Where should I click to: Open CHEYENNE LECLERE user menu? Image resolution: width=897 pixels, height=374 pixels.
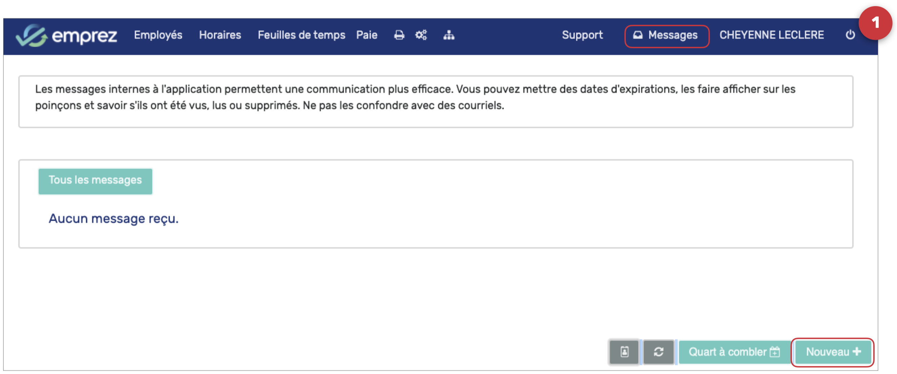pyautogui.click(x=771, y=35)
